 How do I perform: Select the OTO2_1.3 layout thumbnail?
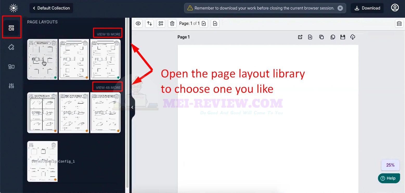(x=105, y=113)
